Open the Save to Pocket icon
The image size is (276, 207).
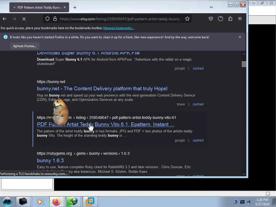(x=211, y=19)
